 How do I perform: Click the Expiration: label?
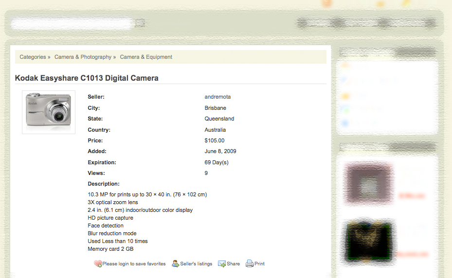point(102,162)
